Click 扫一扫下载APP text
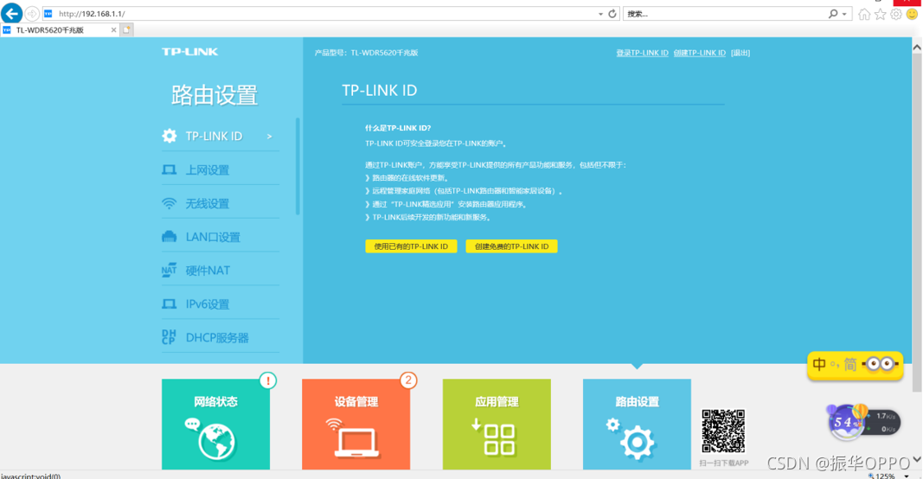This screenshot has height=479, width=923. (723, 463)
